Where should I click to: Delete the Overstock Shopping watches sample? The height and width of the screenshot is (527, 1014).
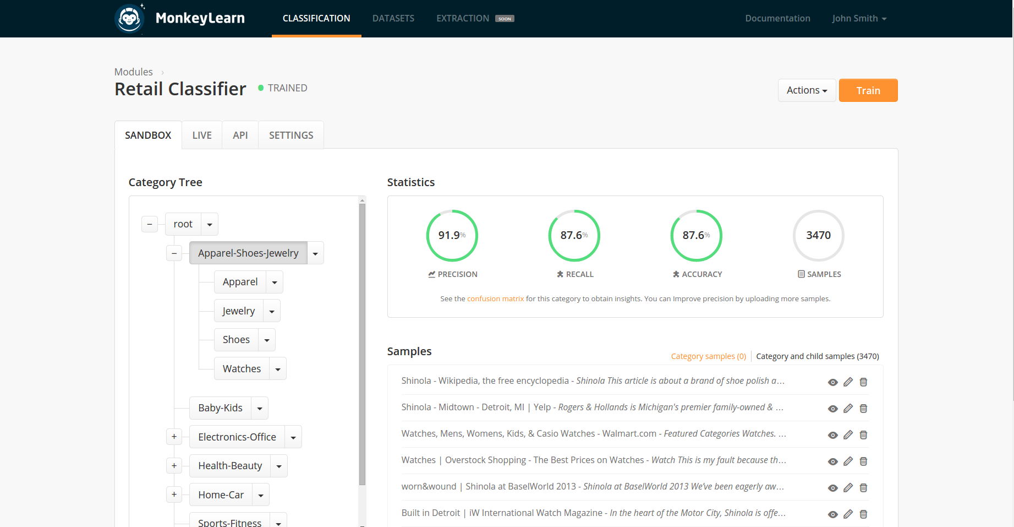point(864,461)
